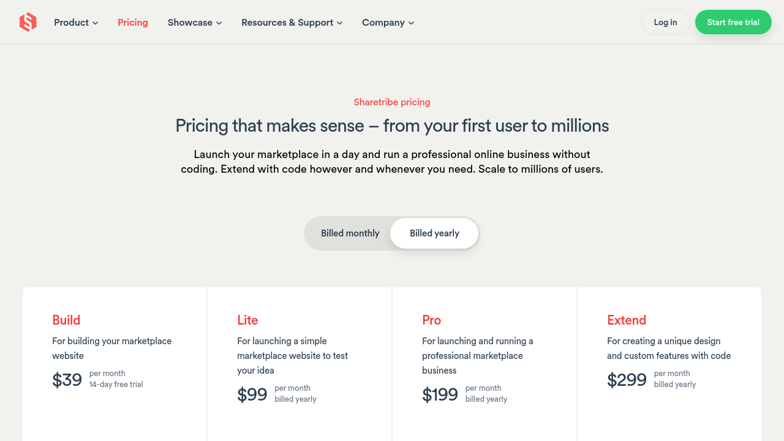Expand the Resources & Support menu
784x441 pixels.
pyautogui.click(x=292, y=23)
